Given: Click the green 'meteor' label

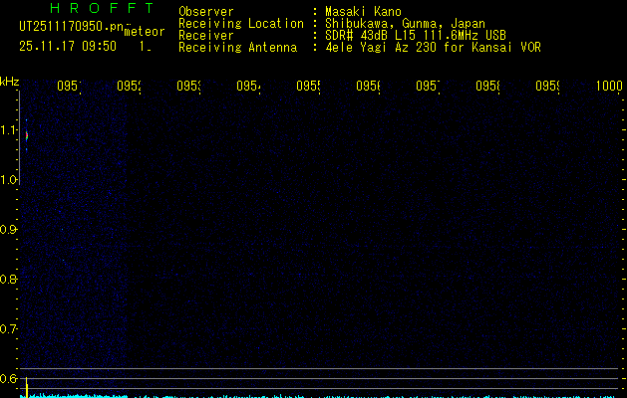Looking at the screenshot, I should [145, 32].
